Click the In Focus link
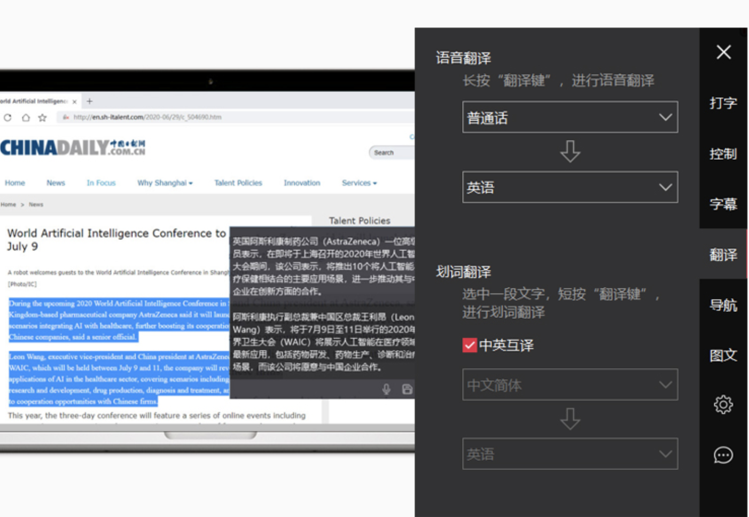The image size is (749, 517). tap(101, 183)
